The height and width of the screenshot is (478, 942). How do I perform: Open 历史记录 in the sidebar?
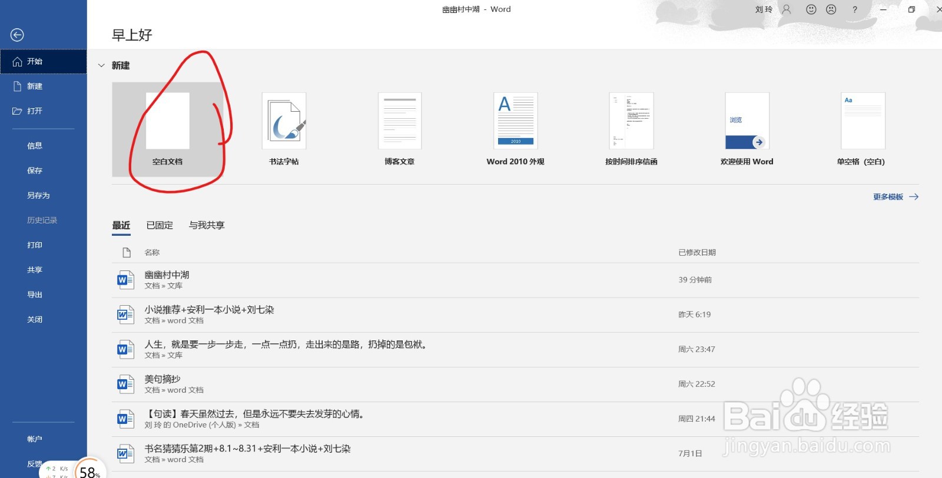[x=44, y=220]
